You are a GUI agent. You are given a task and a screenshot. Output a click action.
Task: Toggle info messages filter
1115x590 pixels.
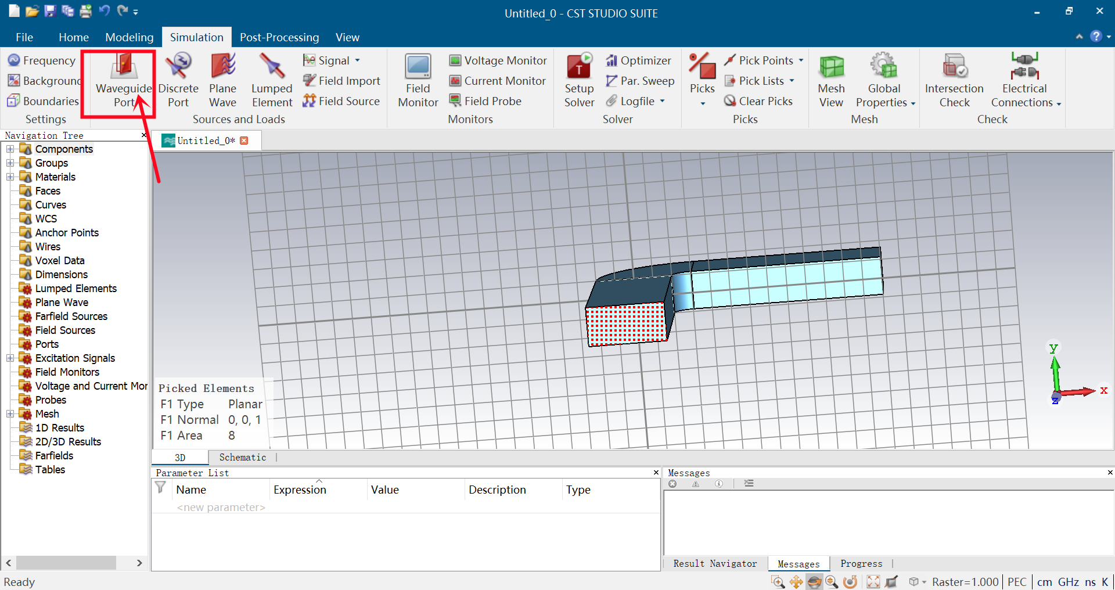click(x=719, y=484)
